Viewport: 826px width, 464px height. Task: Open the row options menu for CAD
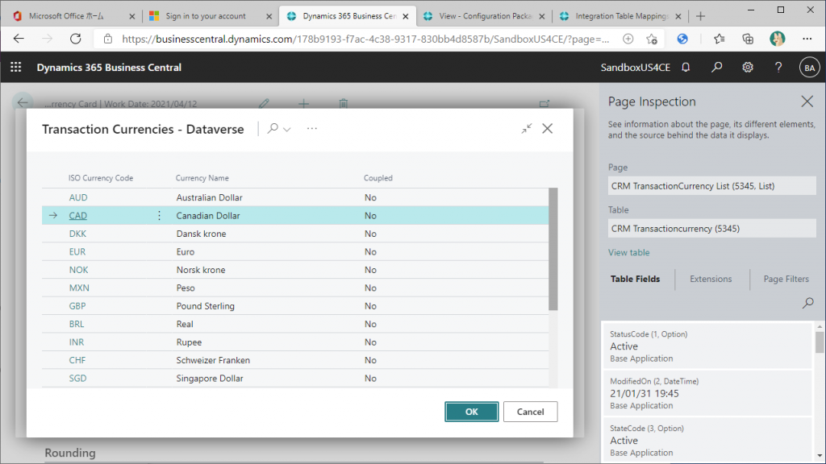click(159, 216)
